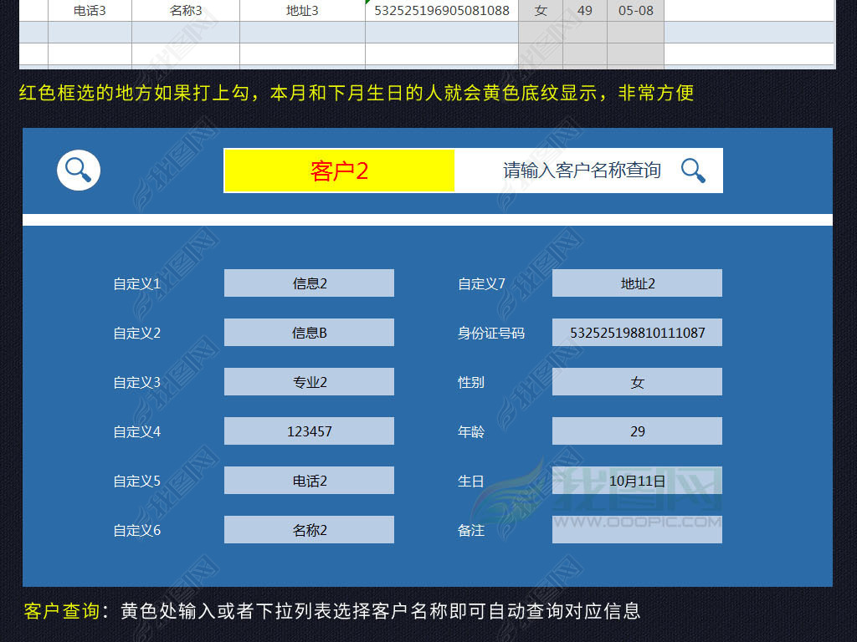Select the 信息2 value box
This screenshot has height=642, width=857.
309,283
